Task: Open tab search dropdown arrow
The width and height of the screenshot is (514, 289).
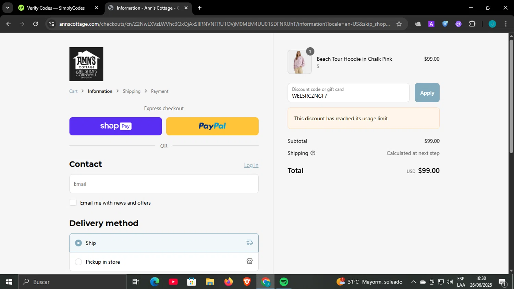Action: pos(8,8)
